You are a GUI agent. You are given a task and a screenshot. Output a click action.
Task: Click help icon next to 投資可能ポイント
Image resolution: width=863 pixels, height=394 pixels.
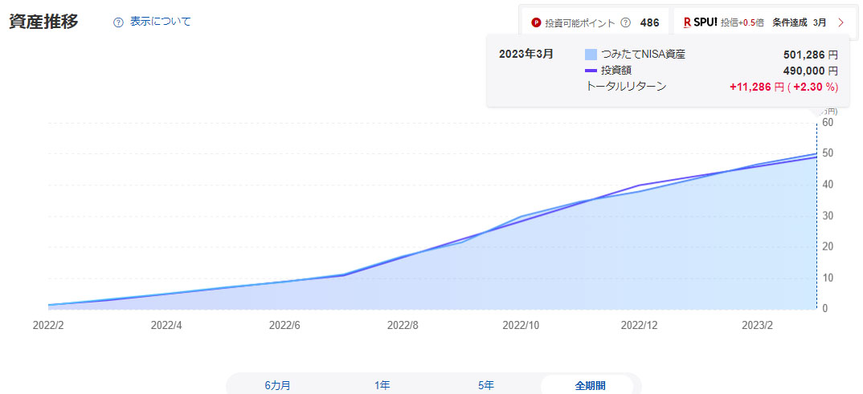click(x=626, y=22)
